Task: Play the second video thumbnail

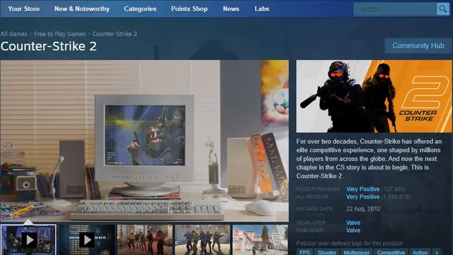Action: click(87, 240)
